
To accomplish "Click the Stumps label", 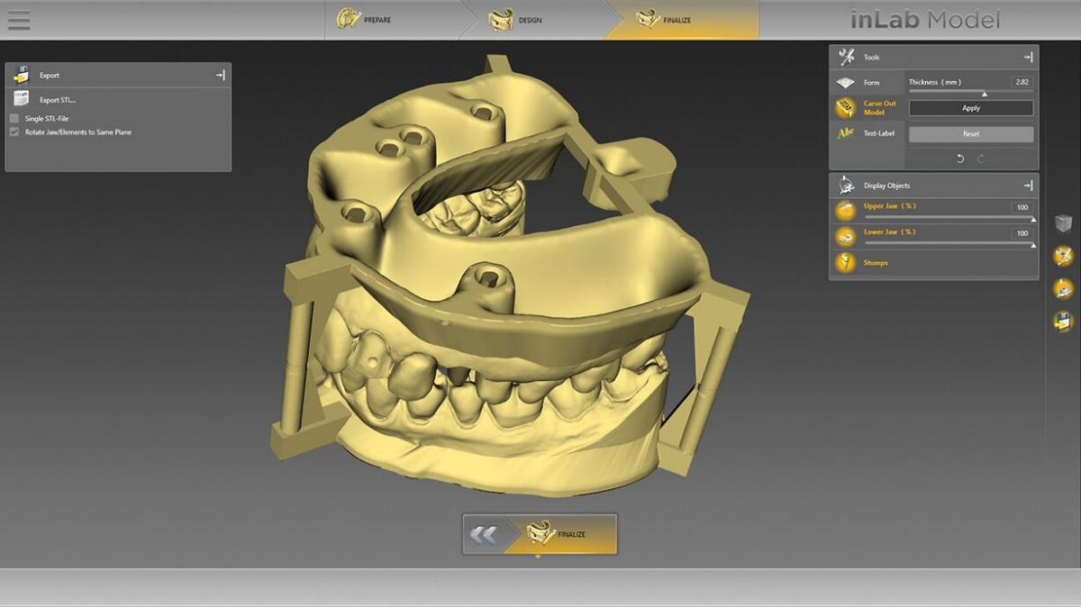I will click(876, 263).
